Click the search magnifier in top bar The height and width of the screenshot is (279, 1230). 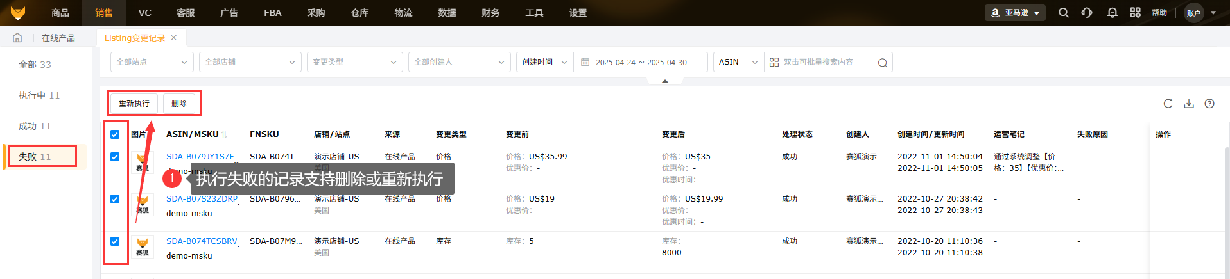(x=1064, y=13)
